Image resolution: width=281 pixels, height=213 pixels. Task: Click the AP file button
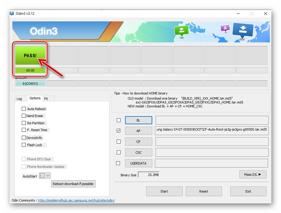click(138, 131)
